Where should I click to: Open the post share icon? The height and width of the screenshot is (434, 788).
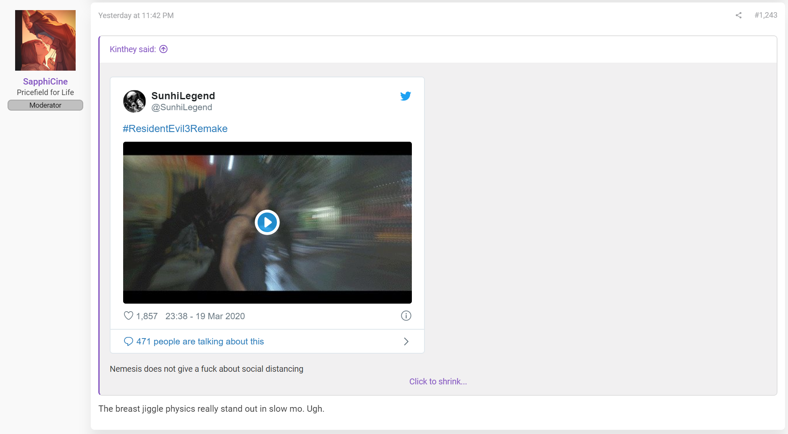(x=738, y=16)
